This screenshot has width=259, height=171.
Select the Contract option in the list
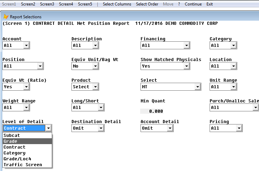[27, 147]
